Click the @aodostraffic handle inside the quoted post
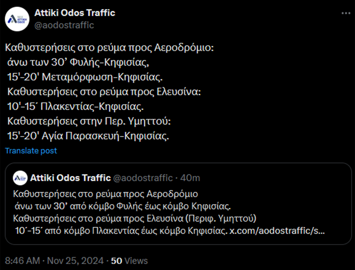 tap(143, 178)
